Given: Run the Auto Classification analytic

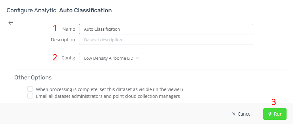Looking at the screenshot, I should click(275, 114).
